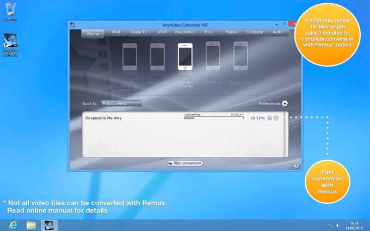Minimize the AnyVideo Converter HD window

point(276,24)
